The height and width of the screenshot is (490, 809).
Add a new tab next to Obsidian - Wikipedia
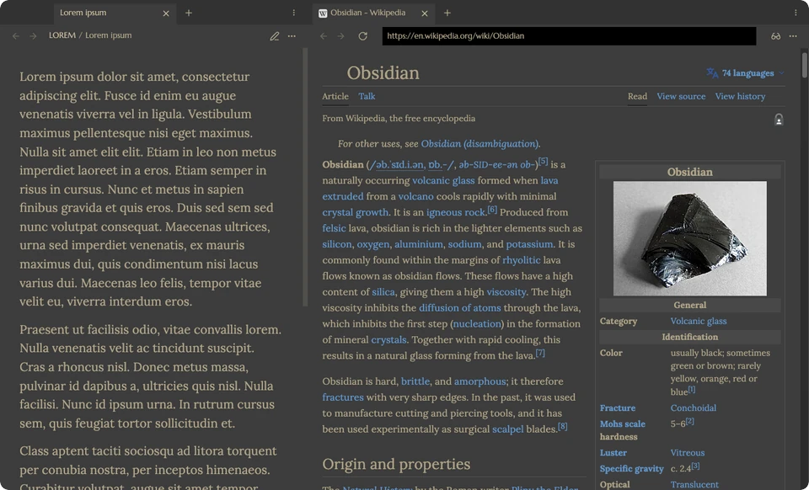pyautogui.click(x=447, y=13)
